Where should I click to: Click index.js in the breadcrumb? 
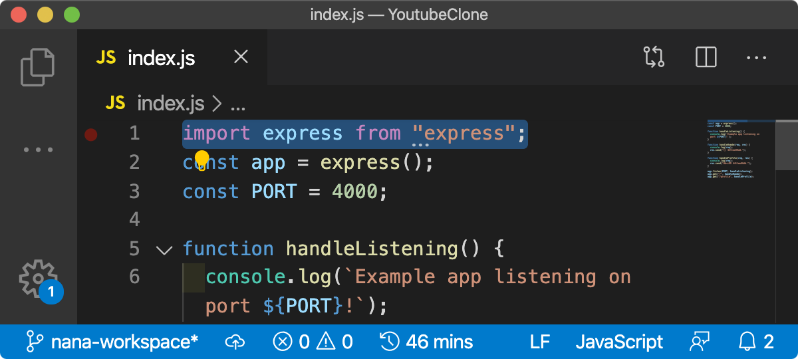coord(170,103)
